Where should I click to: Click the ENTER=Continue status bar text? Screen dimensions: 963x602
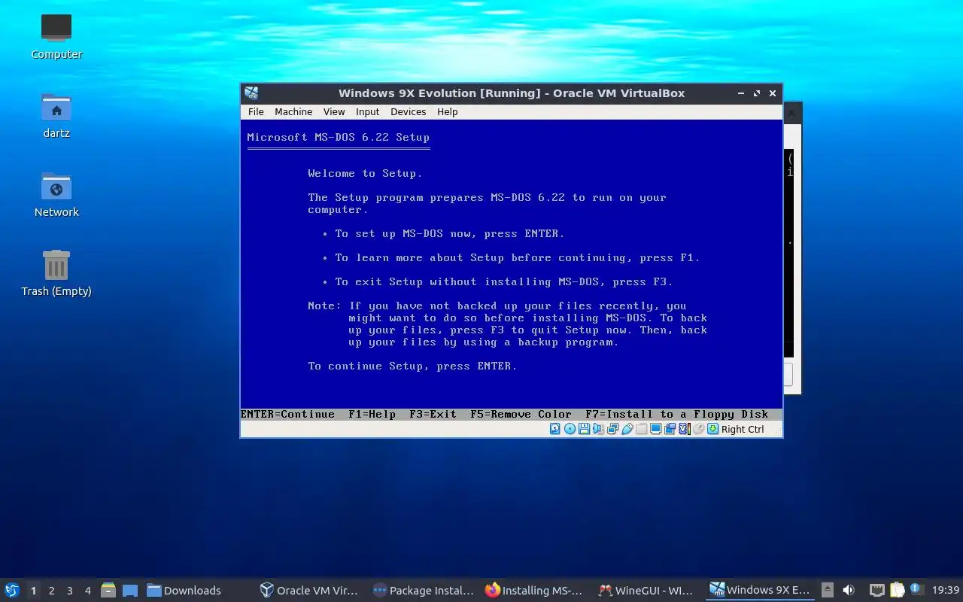(287, 414)
